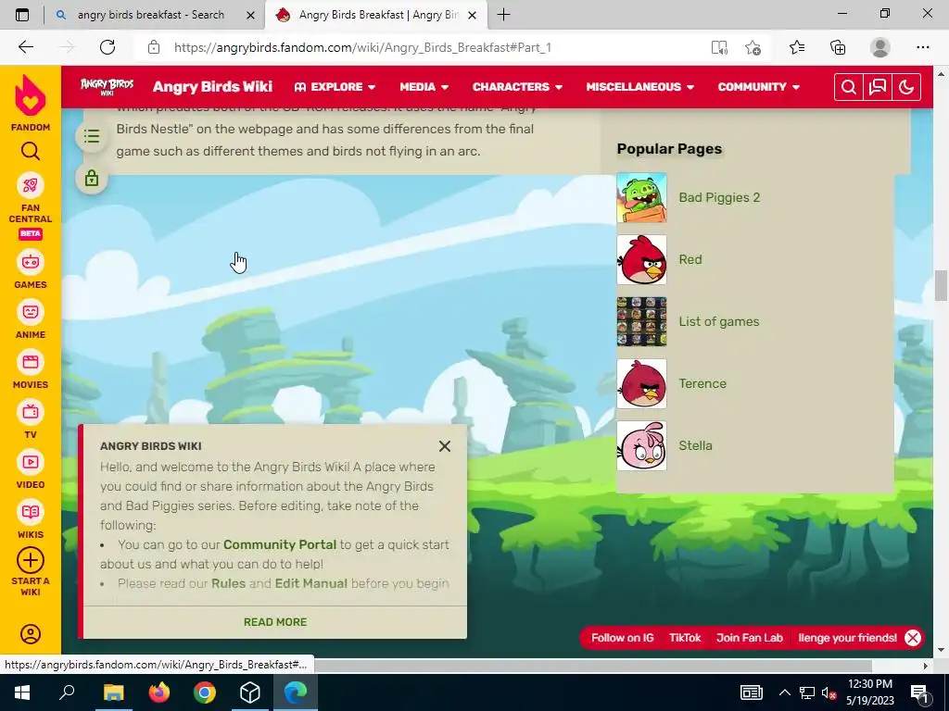
Task: Toggle Edge vertical tabs button
Action: [x=22, y=15]
